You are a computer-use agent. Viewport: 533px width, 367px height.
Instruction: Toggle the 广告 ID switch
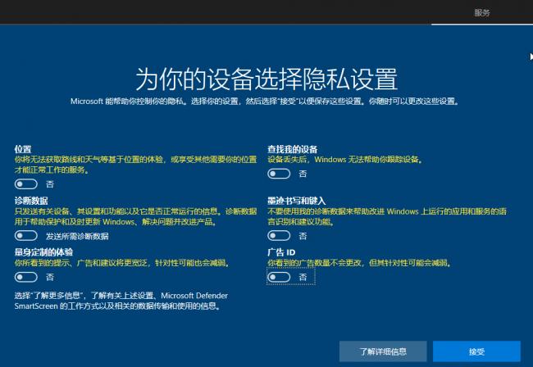point(279,277)
